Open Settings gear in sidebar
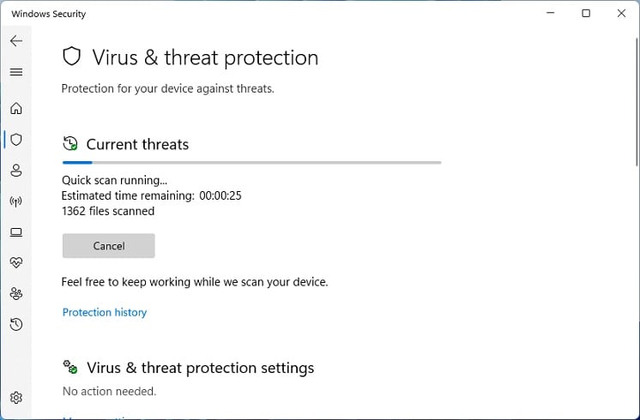Image resolution: width=640 pixels, height=420 pixels. click(x=16, y=398)
